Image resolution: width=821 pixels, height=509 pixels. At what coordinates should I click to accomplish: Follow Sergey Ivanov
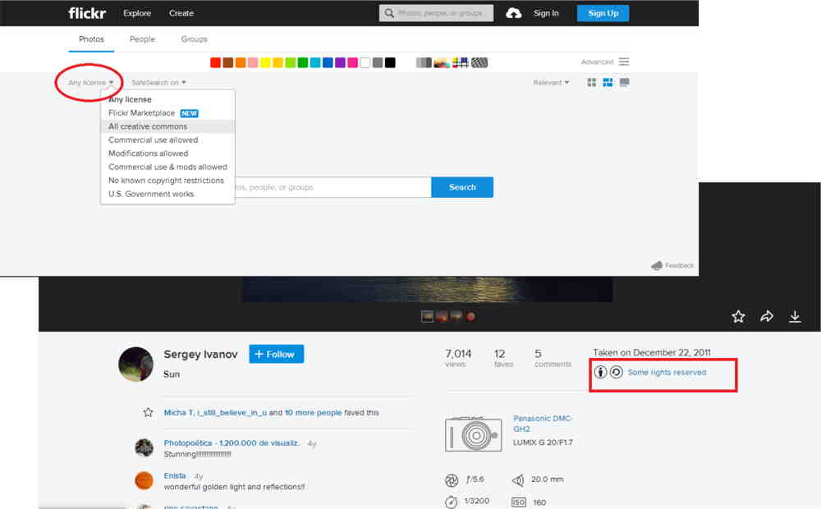click(277, 355)
